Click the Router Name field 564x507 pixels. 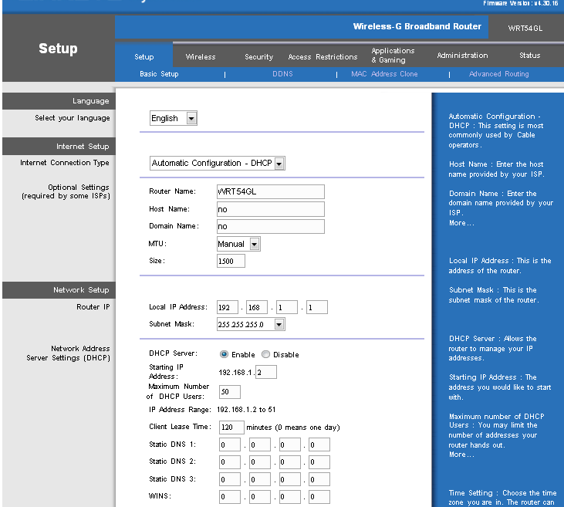point(271,191)
